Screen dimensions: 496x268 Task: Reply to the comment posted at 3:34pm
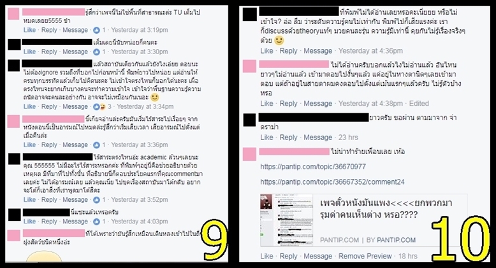point(49,106)
